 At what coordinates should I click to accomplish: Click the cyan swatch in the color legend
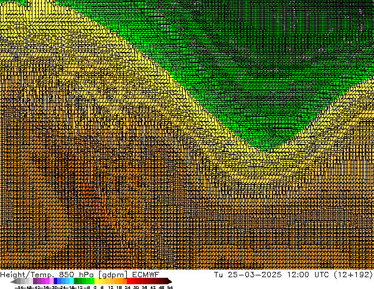[x=71, y=281]
